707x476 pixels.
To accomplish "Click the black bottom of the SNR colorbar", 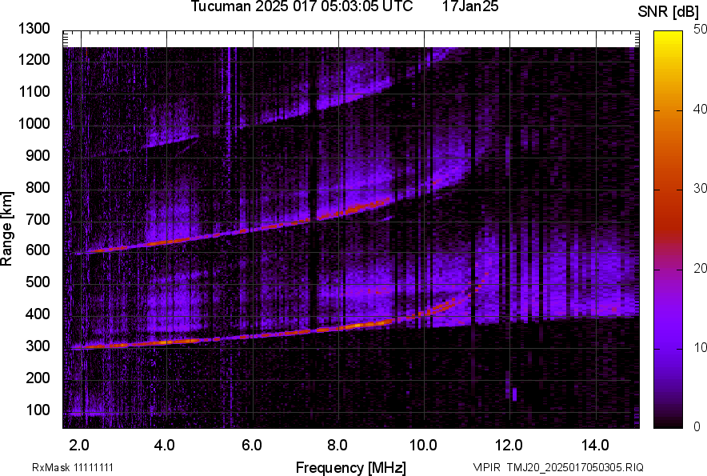I will [x=669, y=422].
